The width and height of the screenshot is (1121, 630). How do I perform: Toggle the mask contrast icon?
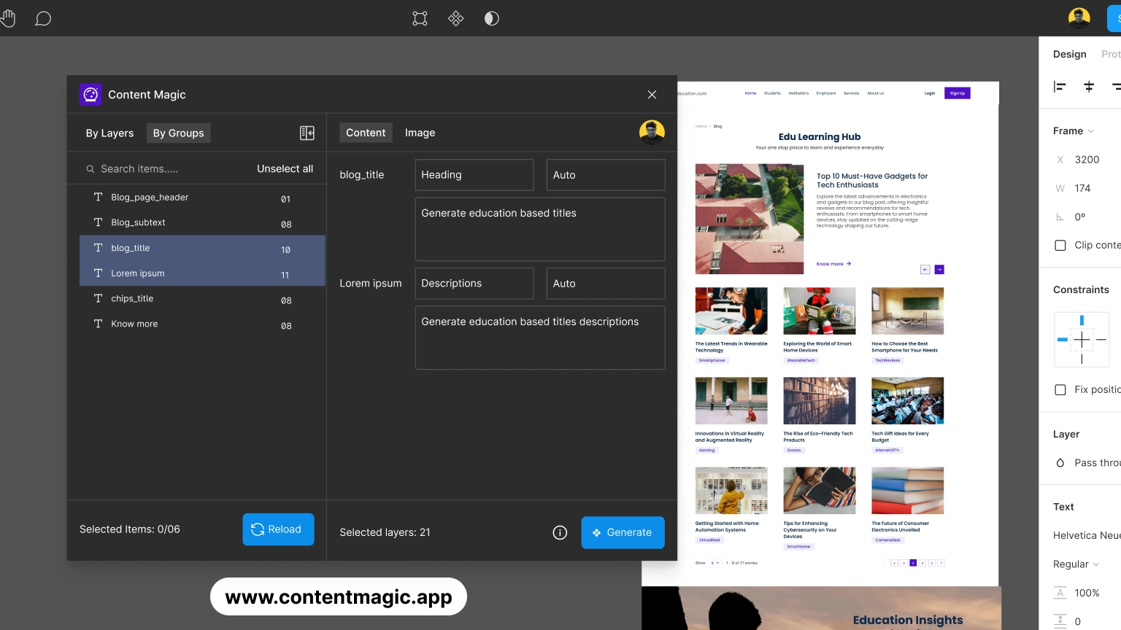tap(492, 18)
